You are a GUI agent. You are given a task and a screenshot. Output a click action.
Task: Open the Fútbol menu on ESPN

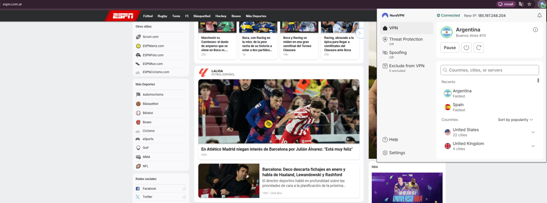coord(149,16)
